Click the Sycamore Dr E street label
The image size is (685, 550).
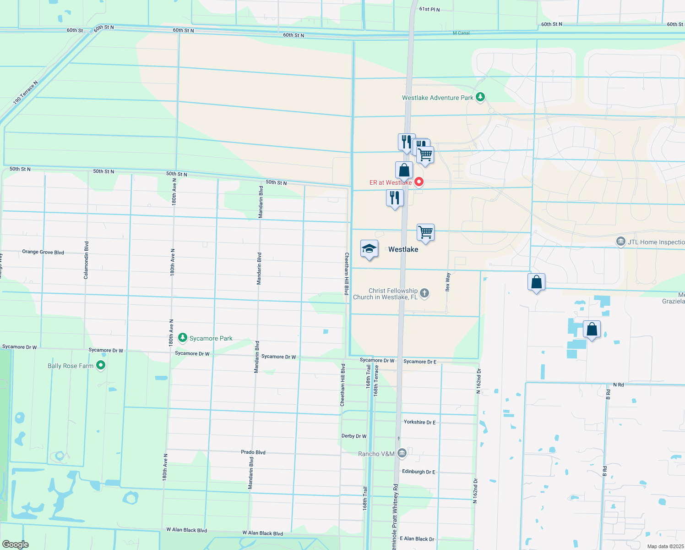pyautogui.click(x=420, y=362)
